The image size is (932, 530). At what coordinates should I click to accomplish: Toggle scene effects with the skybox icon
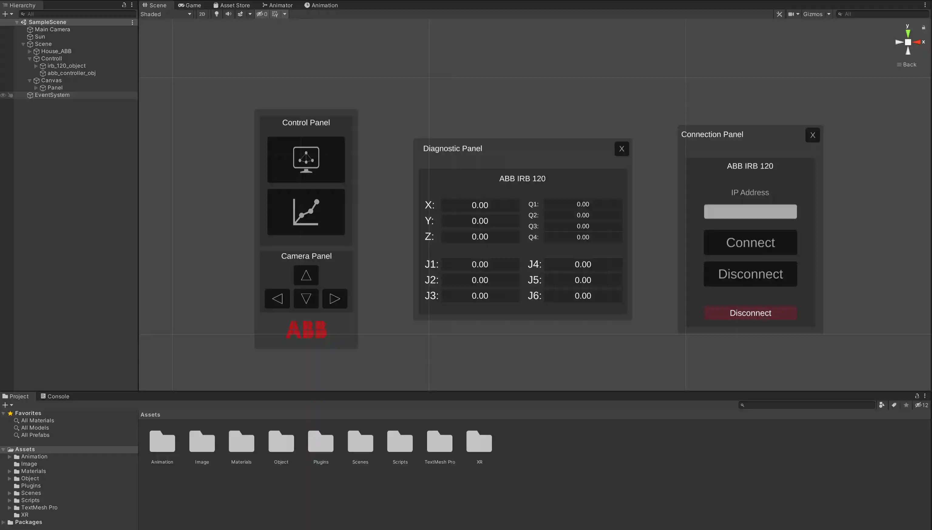[240, 14]
